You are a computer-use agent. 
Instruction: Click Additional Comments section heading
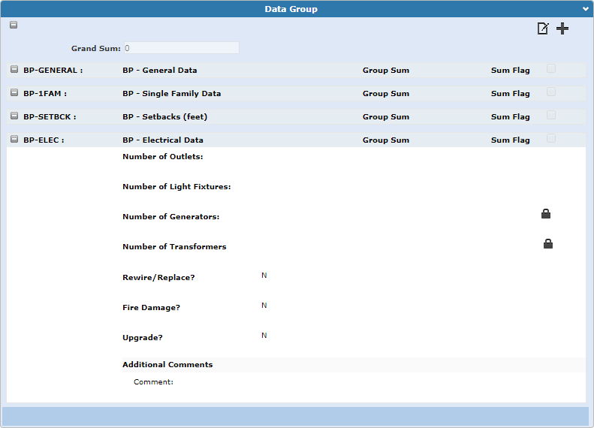tap(167, 364)
